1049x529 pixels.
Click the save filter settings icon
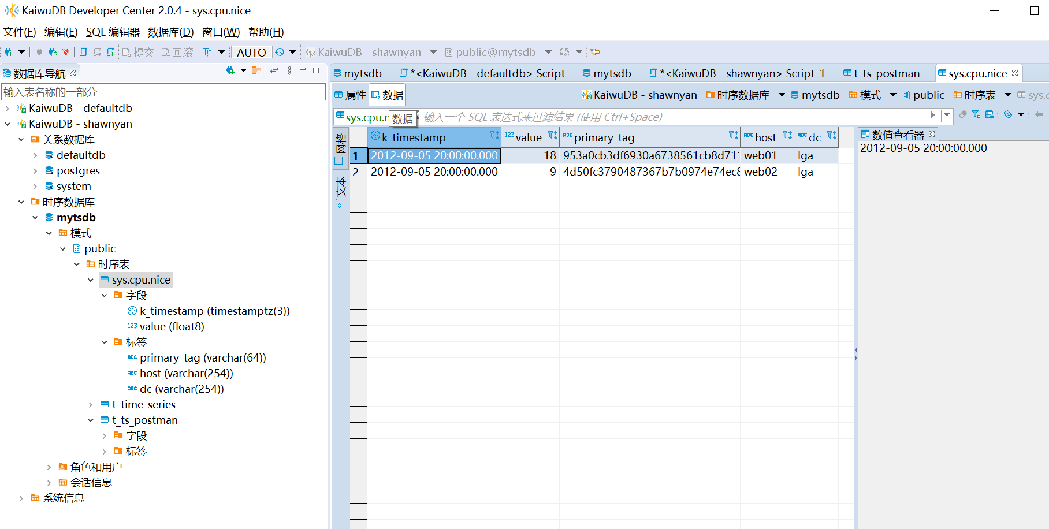click(x=990, y=114)
